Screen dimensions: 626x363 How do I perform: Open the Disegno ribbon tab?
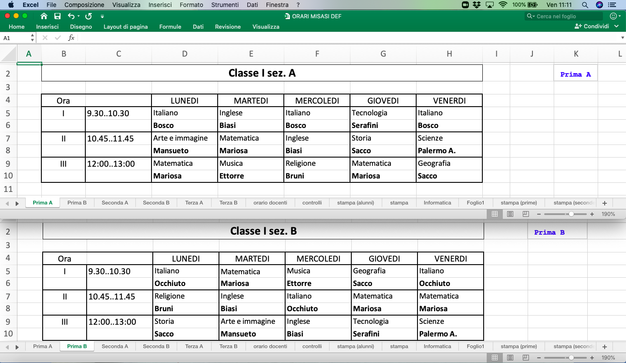pos(81,27)
